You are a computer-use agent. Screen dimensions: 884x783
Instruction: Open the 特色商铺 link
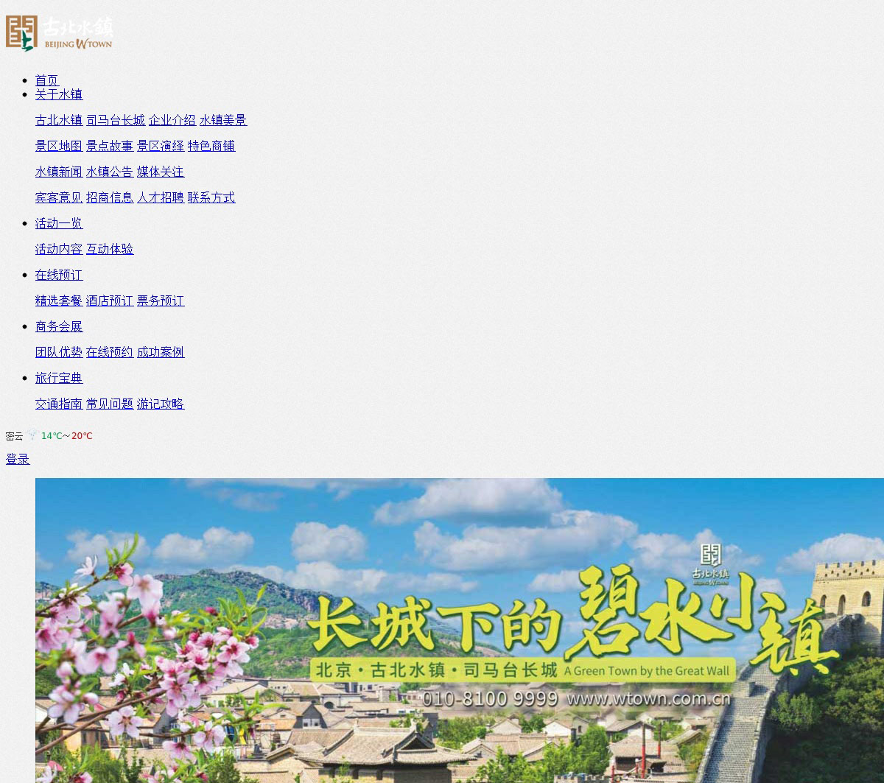tap(211, 146)
